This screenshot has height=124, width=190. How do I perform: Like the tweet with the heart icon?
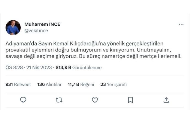pyautogui.click(x=95, y=100)
